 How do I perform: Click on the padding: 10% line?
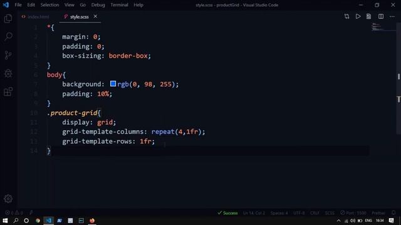coord(87,94)
